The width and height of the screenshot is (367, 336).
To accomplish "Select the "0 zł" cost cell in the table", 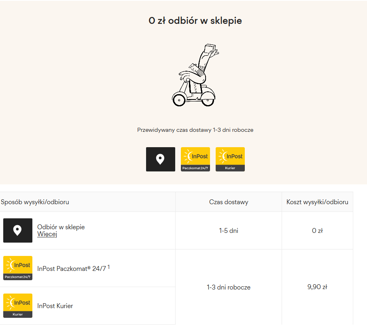I will tap(317, 231).
